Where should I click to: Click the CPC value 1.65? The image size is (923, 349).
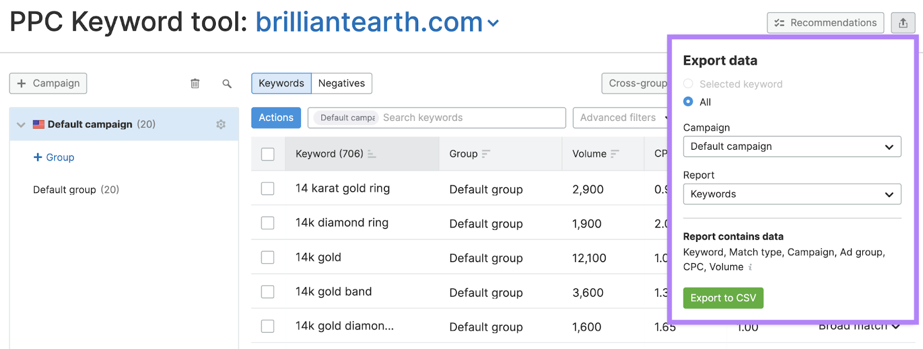[665, 327]
